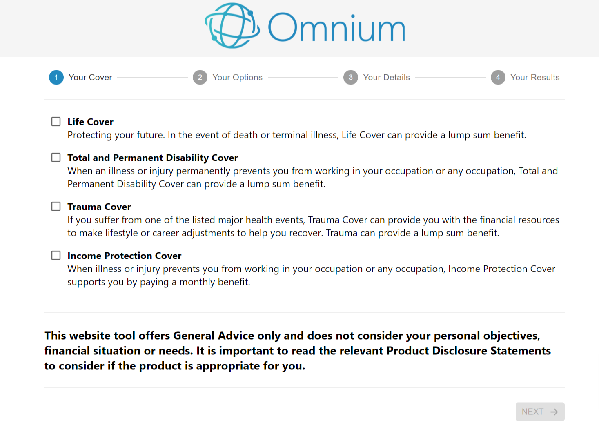Check the Trauma Cover option
This screenshot has height=425, width=599.
point(56,207)
